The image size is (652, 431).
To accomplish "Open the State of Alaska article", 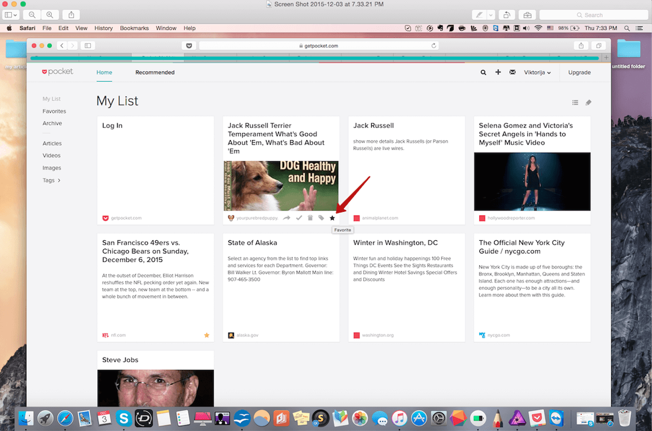I will [x=252, y=242].
